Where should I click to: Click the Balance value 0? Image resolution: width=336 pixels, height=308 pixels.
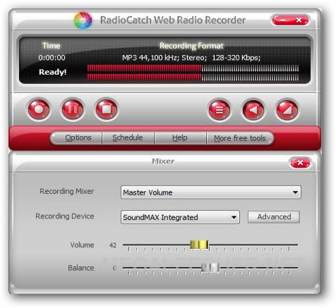pyautogui.click(x=114, y=268)
